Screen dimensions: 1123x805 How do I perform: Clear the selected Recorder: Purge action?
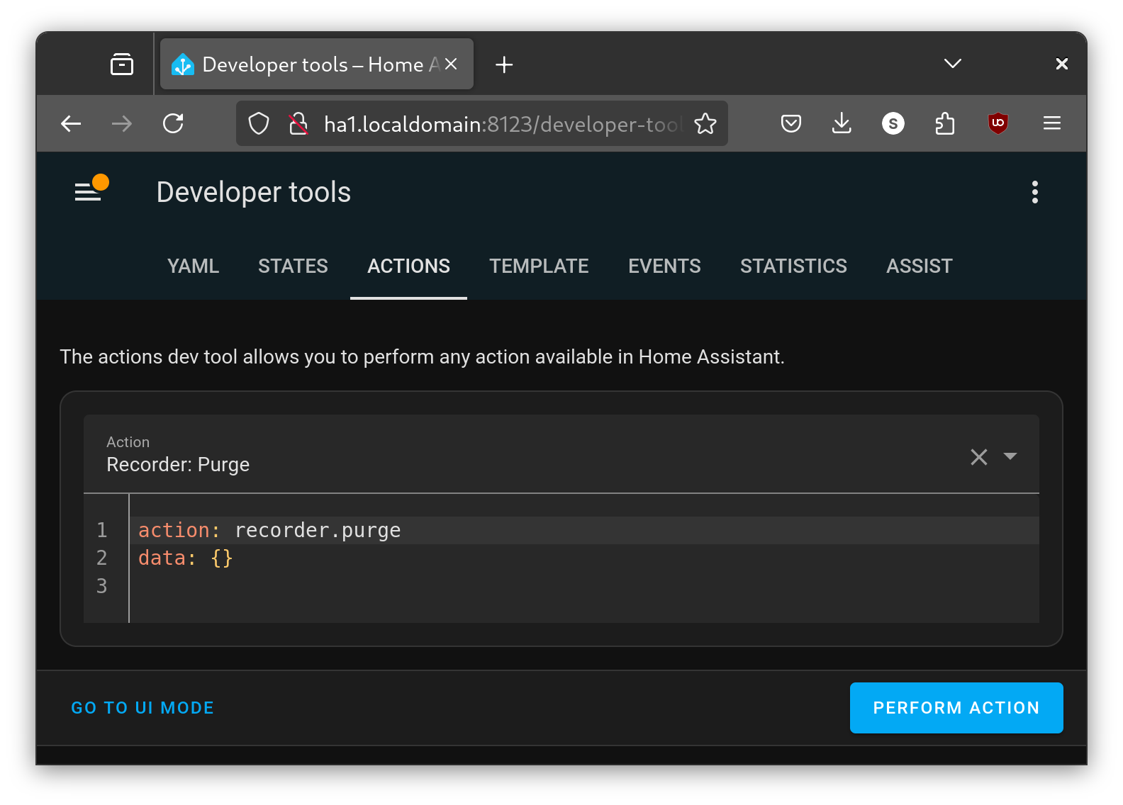click(x=978, y=457)
